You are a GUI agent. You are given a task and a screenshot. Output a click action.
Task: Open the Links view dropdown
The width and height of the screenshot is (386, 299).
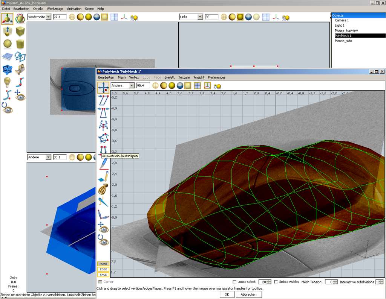(x=201, y=17)
